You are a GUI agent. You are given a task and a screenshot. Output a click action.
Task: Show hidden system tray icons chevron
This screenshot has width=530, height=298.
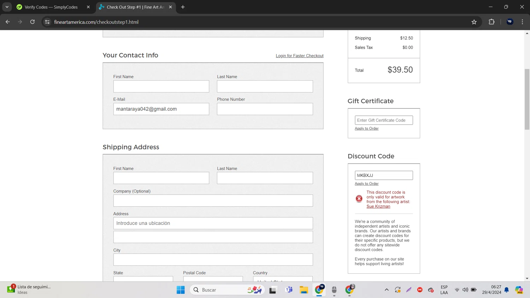(x=387, y=290)
